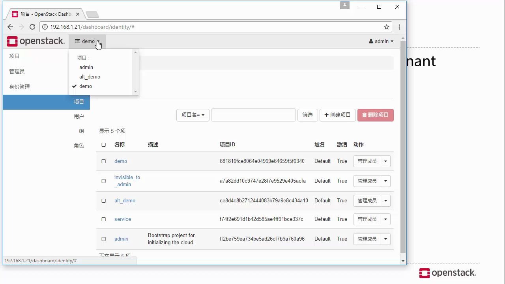Click 管理成员 for the demo row
The image size is (505, 284).
click(x=367, y=161)
